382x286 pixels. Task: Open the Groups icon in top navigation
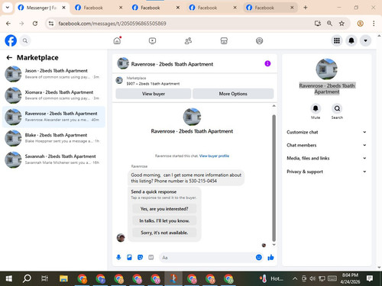259,40
